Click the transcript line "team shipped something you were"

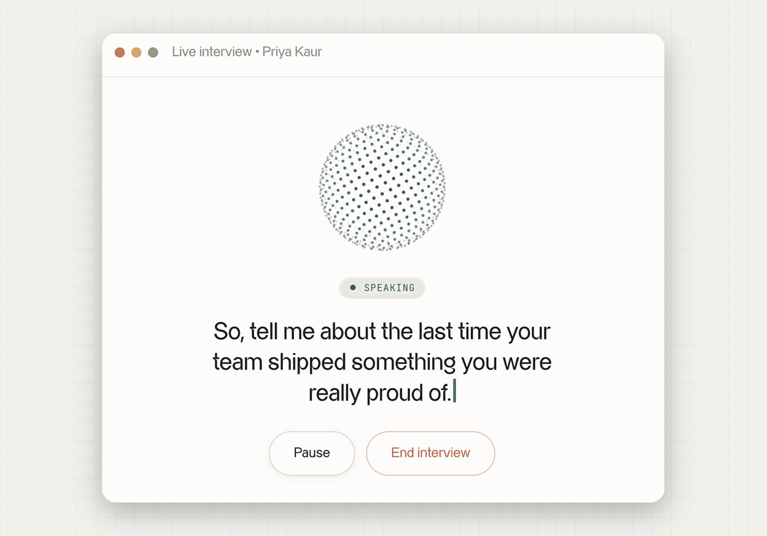pos(382,362)
